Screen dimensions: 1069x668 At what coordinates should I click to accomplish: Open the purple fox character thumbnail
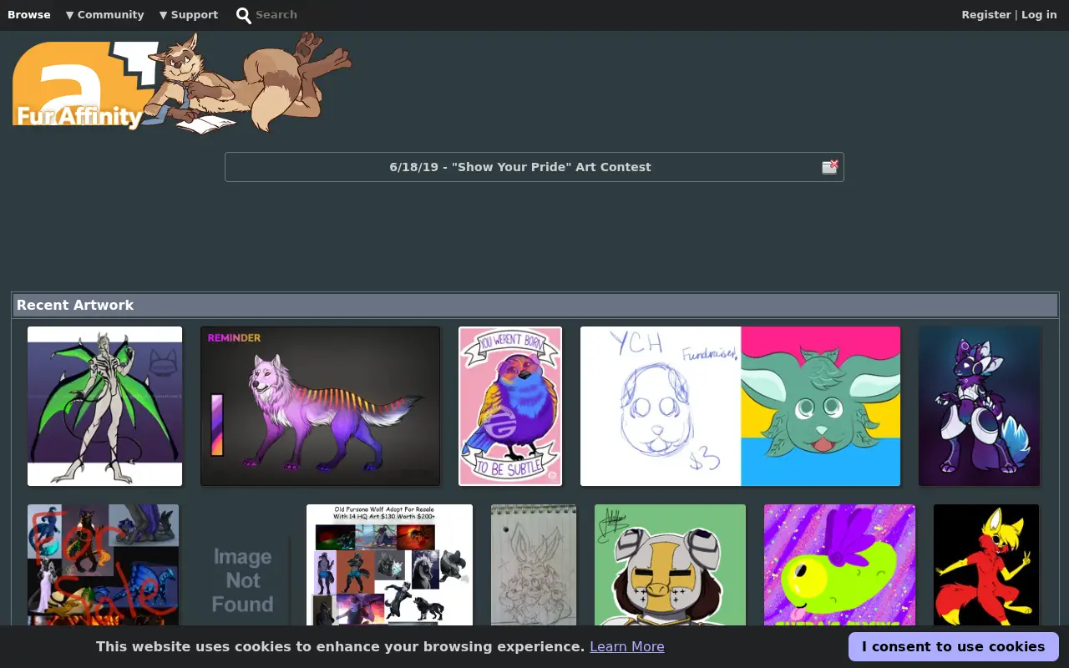979,406
